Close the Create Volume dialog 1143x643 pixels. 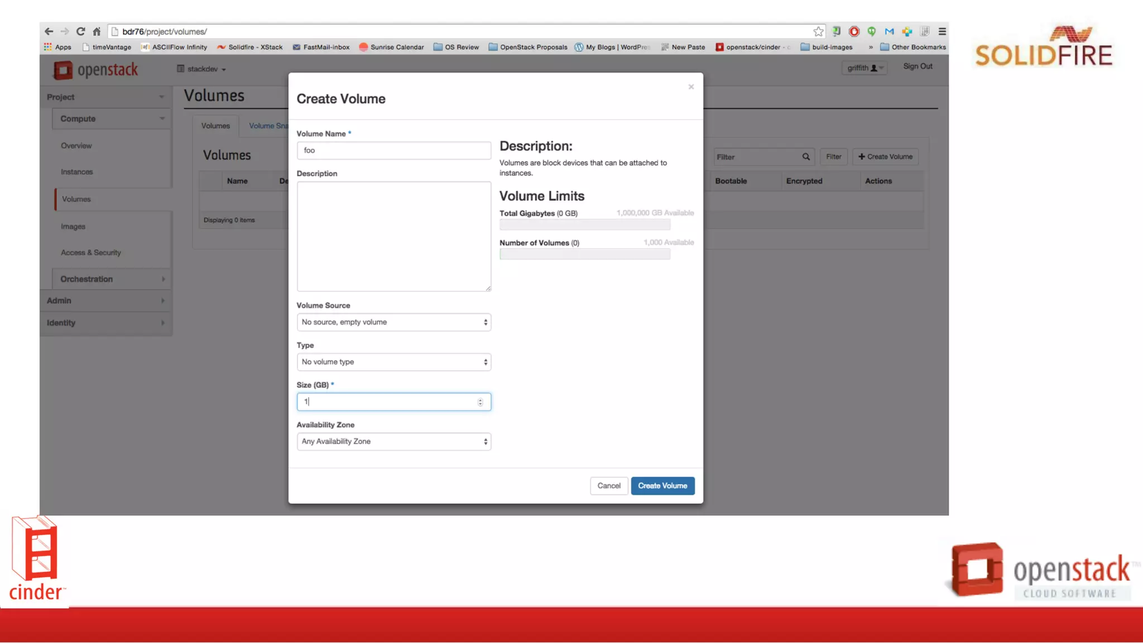pos(691,87)
